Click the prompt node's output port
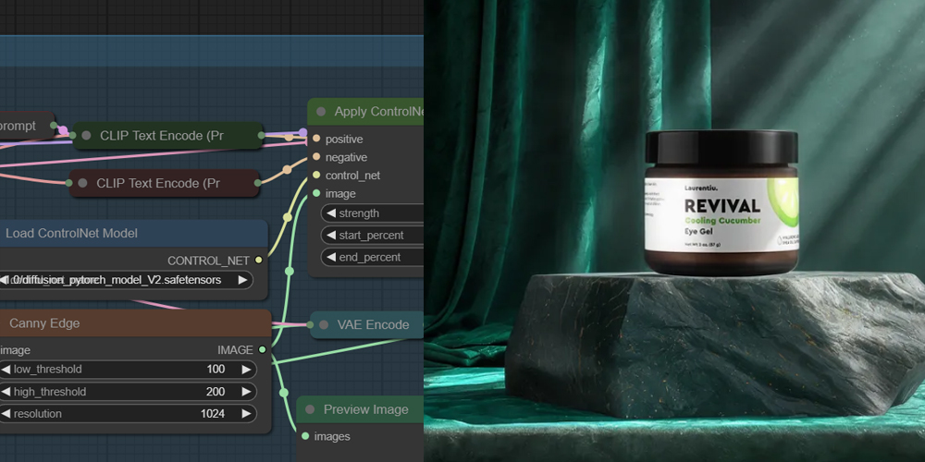The width and height of the screenshot is (925, 462). (54, 126)
